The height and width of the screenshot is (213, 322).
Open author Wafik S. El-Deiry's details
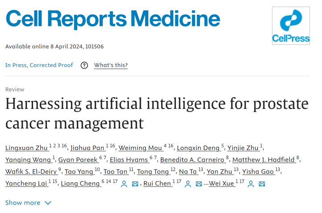tap(31, 171)
